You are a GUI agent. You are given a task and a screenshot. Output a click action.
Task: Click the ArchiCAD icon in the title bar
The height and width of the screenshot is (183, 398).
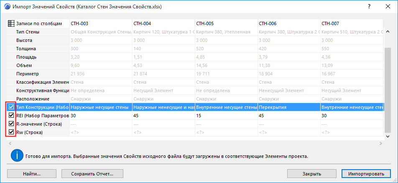(7, 7)
